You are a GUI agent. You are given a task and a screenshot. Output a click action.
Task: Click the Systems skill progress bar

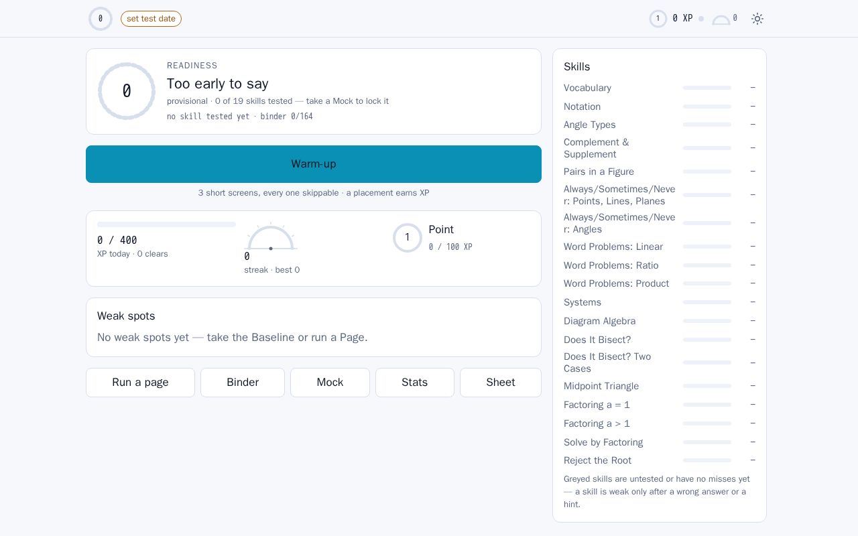coord(707,302)
